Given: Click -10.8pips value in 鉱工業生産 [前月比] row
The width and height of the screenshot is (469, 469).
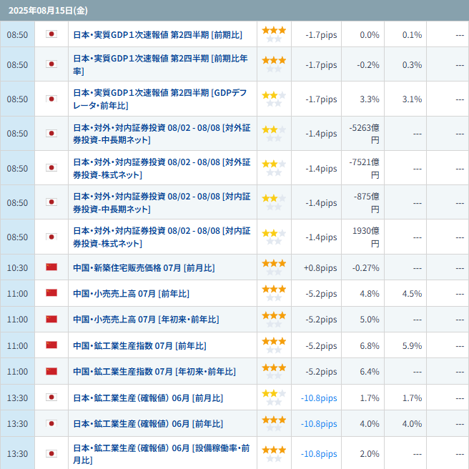Looking at the screenshot, I should (x=319, y=398).
